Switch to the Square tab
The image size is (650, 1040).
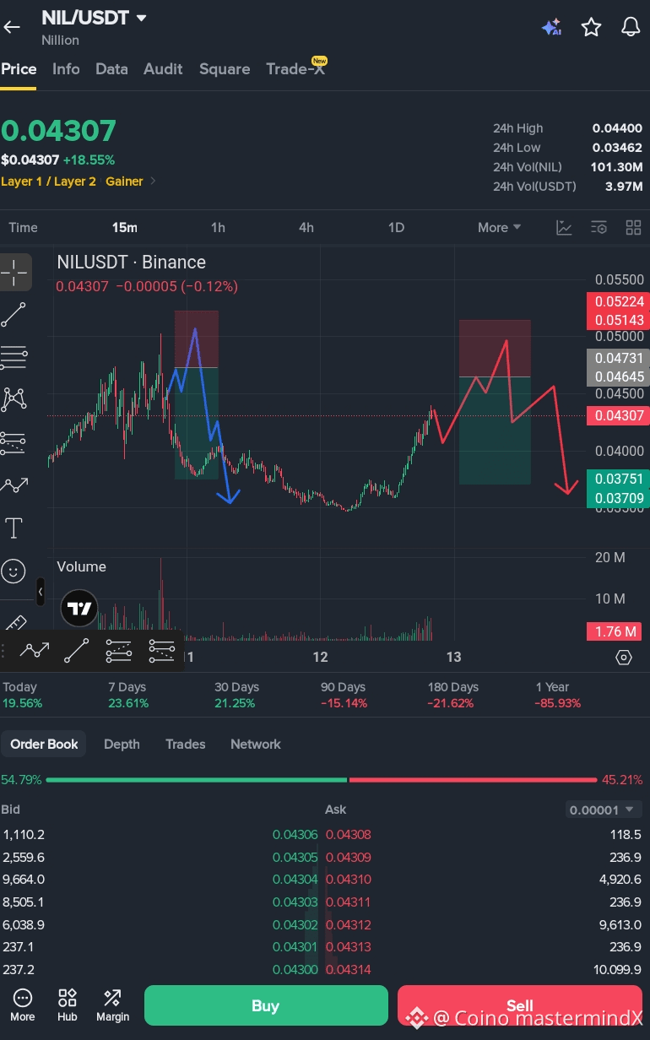click(x=225, y=69)
